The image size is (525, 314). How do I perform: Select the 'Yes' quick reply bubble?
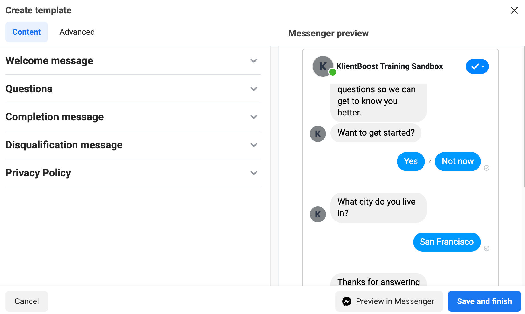pos(411,162)
